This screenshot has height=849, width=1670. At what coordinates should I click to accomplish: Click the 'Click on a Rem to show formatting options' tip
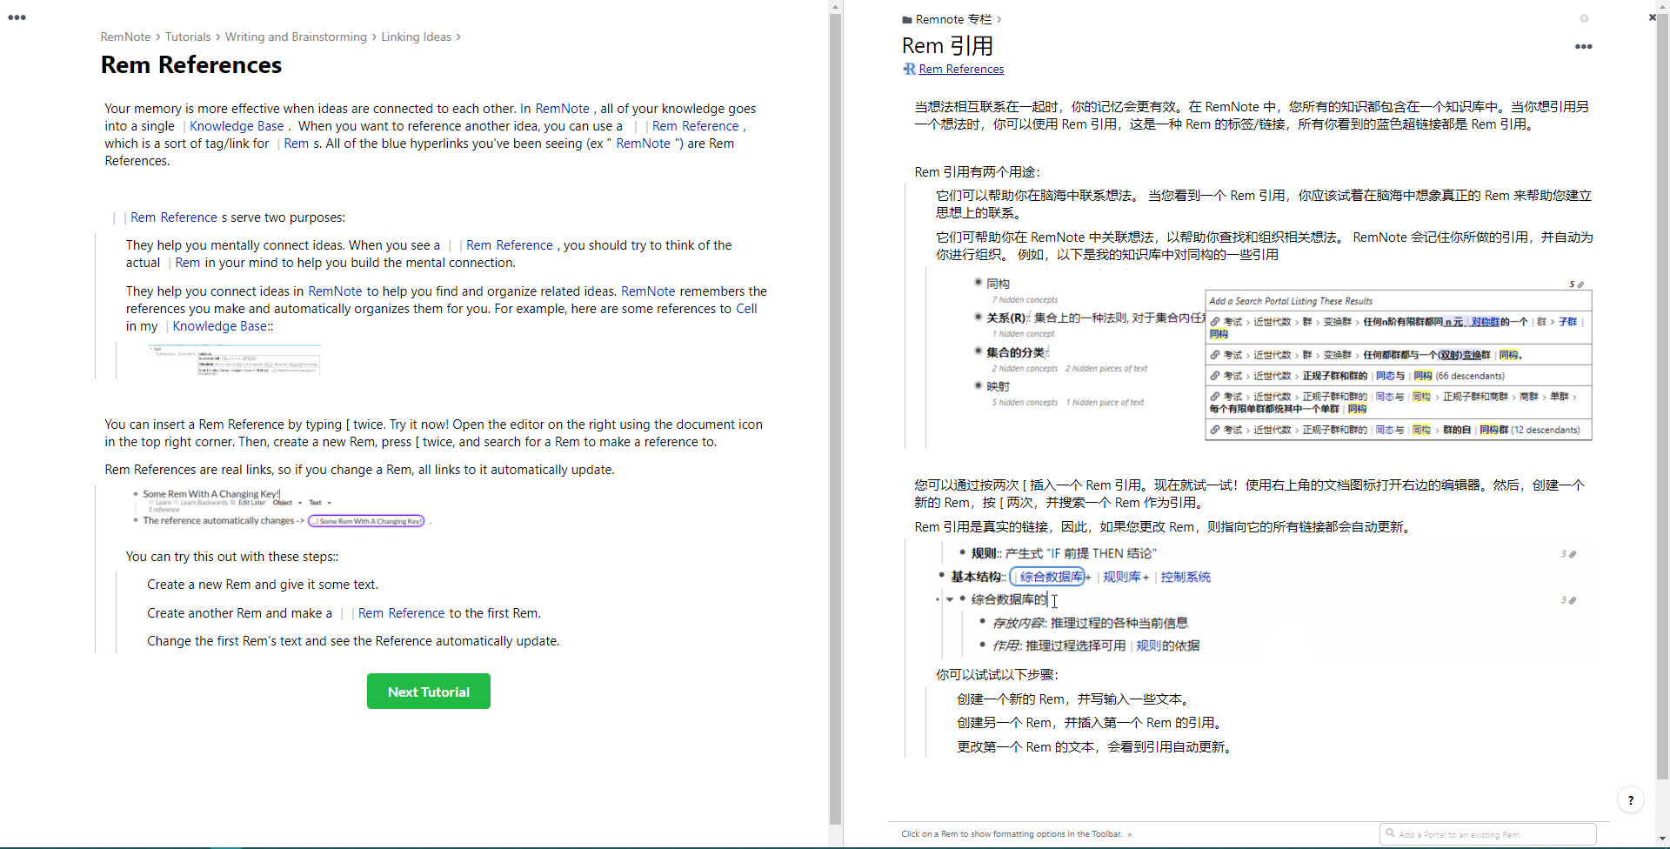pos(1012,834)
